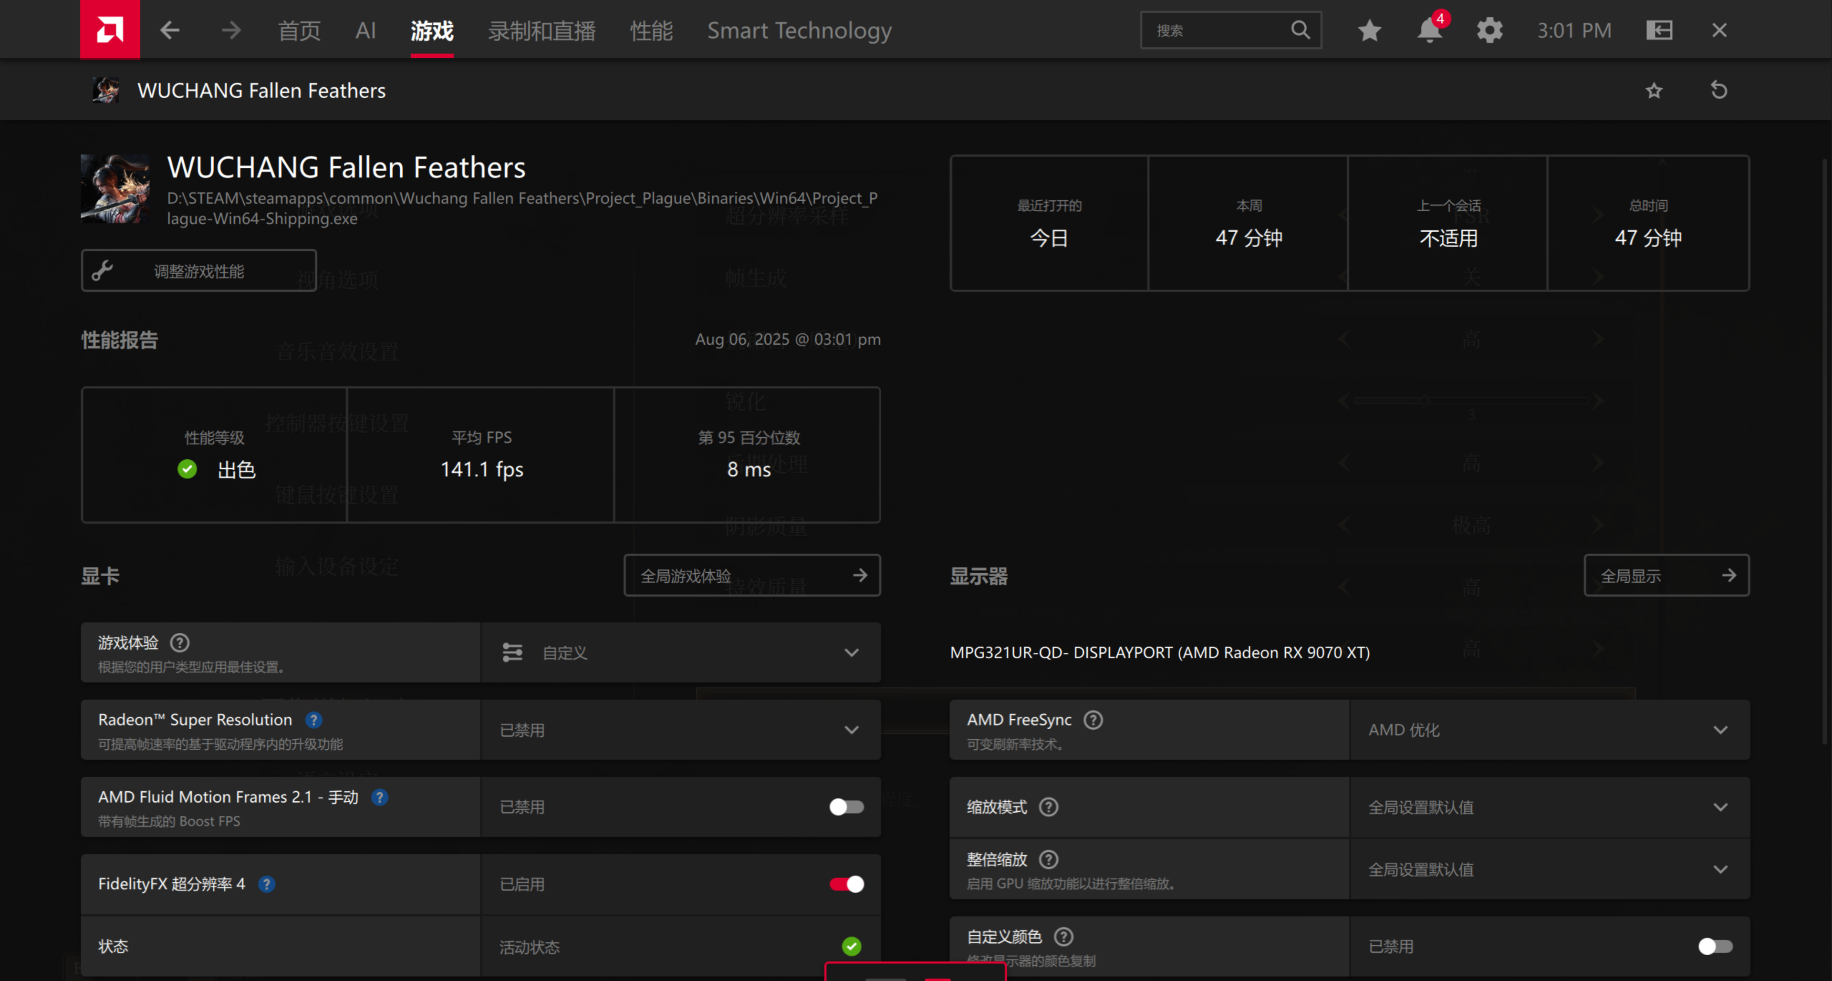Click the 状态 row label
Viewport: 1832px width, 981px height.
pyautogui.click(x=113, y=946)
